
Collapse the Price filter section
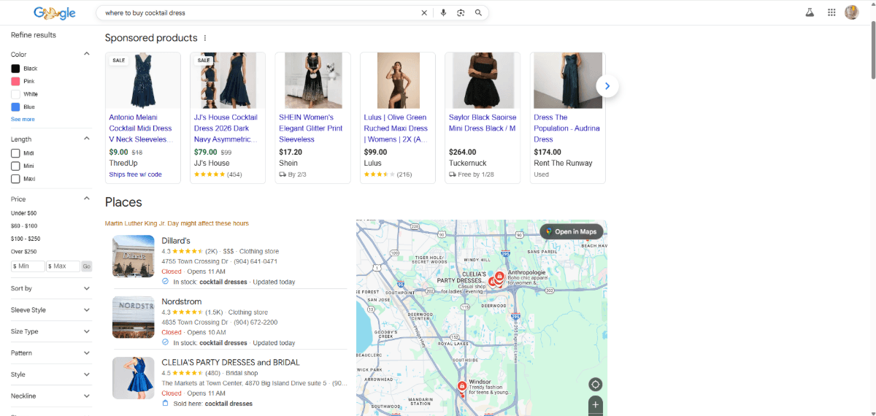click(x=86, y=199)
